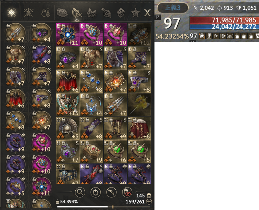Click the sword and wand sort icon

click(111, 192)
